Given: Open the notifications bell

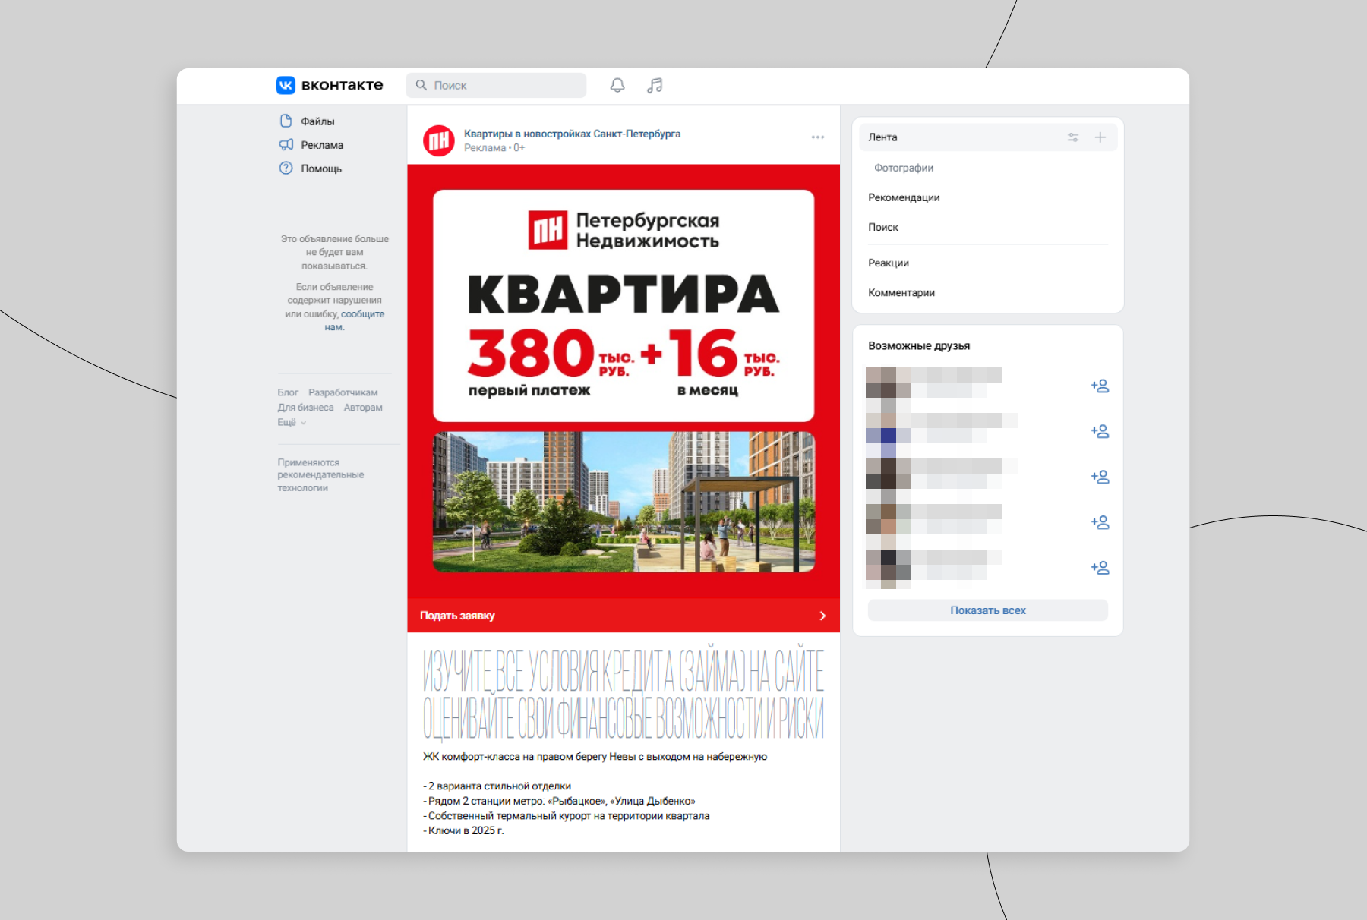Looking at the screenshot, I should [x=617, y=85].
